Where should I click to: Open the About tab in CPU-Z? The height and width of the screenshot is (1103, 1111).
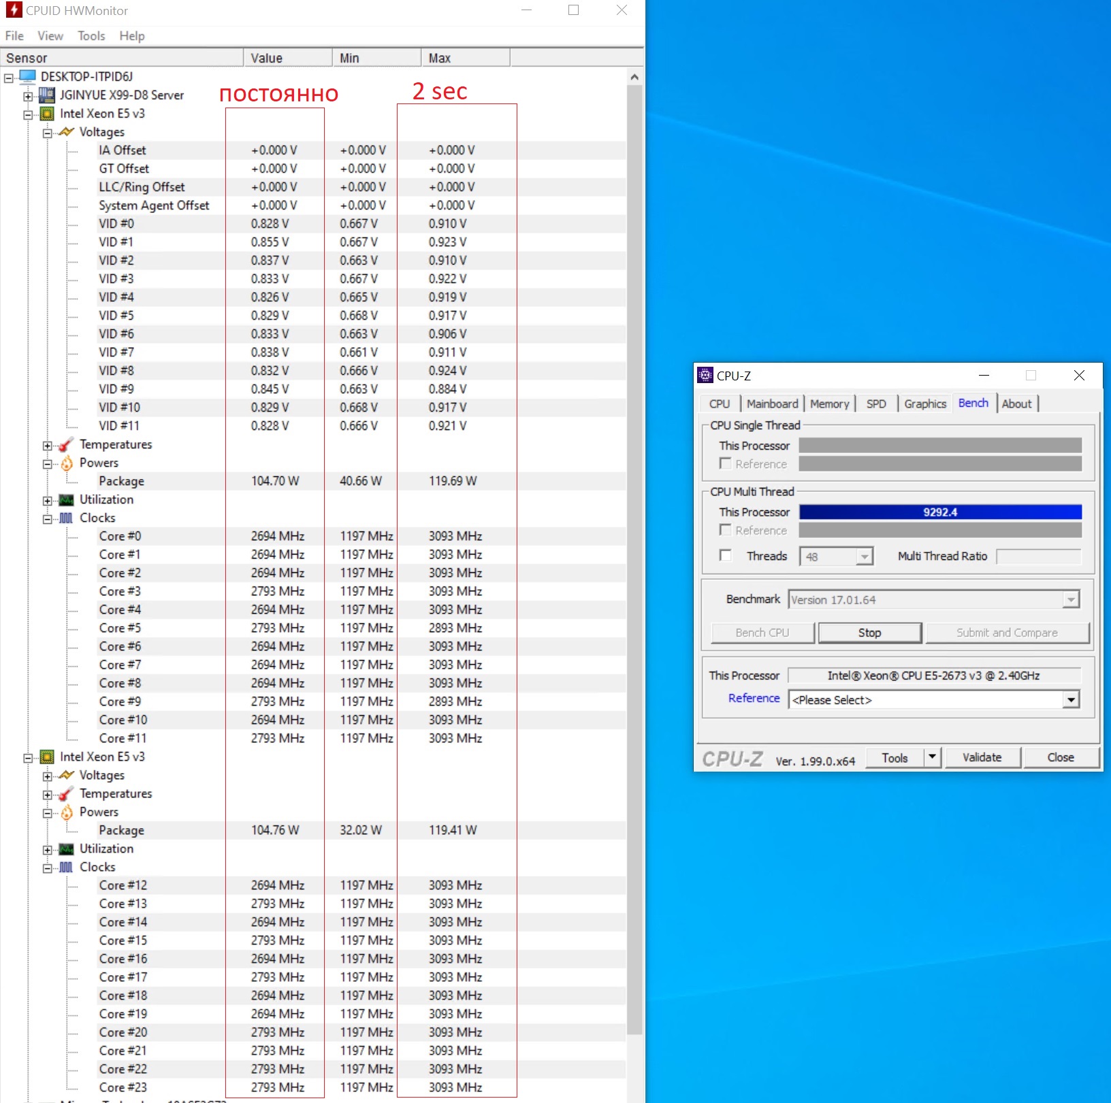pyautogui.click(x=1016, y=404)
